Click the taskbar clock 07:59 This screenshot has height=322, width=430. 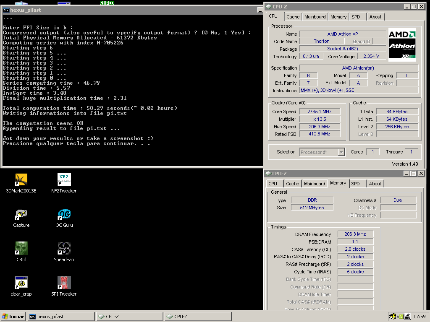pyautogui.click(x=420, y=317)
